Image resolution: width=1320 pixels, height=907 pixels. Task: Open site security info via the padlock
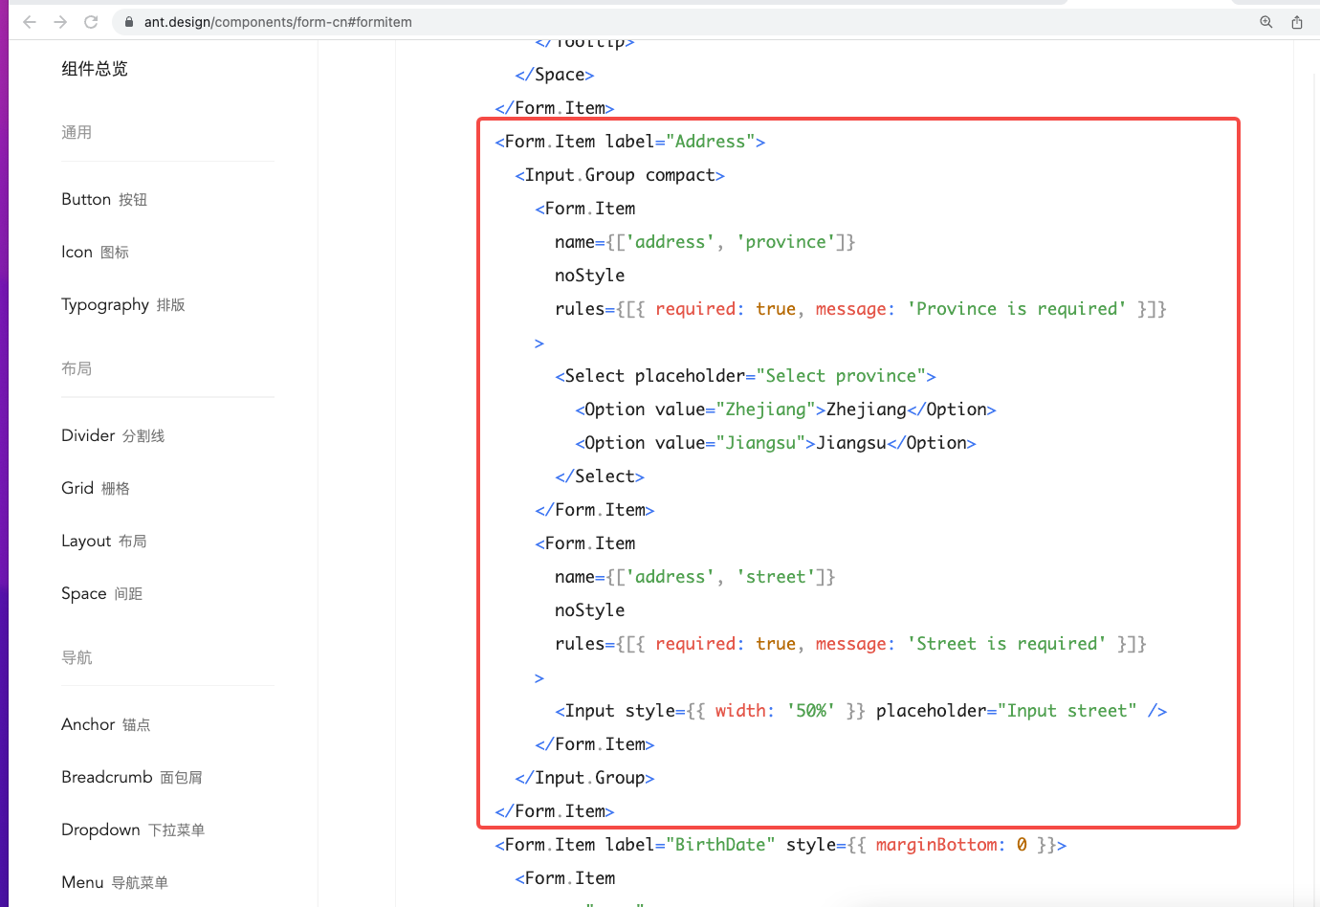click(128, 22)
